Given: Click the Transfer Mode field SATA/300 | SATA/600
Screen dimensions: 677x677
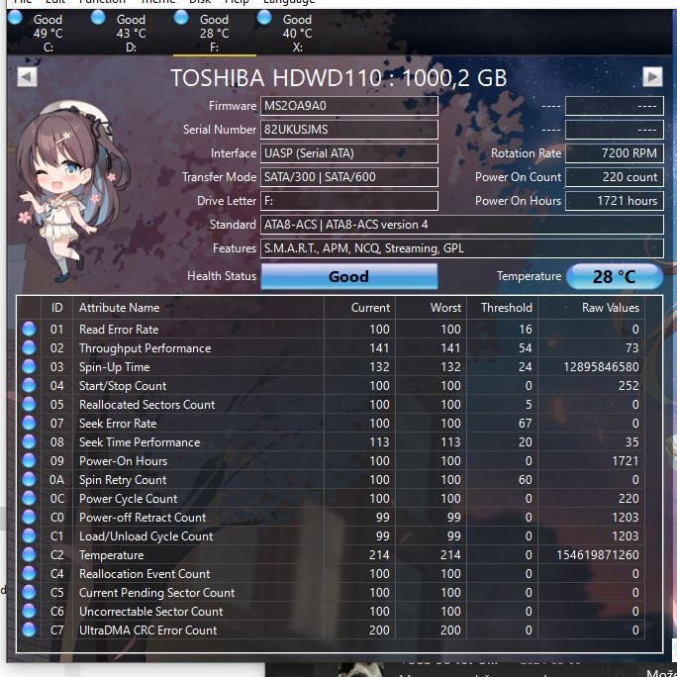Looking at the screenshot, I should (348, 177).
